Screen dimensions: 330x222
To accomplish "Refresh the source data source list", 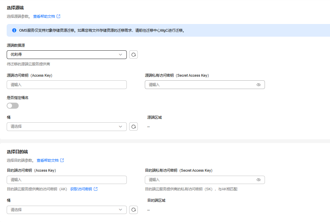I will pos(133,55).
